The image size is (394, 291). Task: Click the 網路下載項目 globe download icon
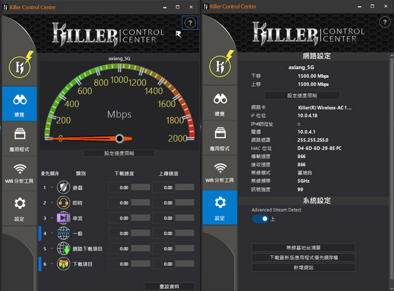point(63,249)
